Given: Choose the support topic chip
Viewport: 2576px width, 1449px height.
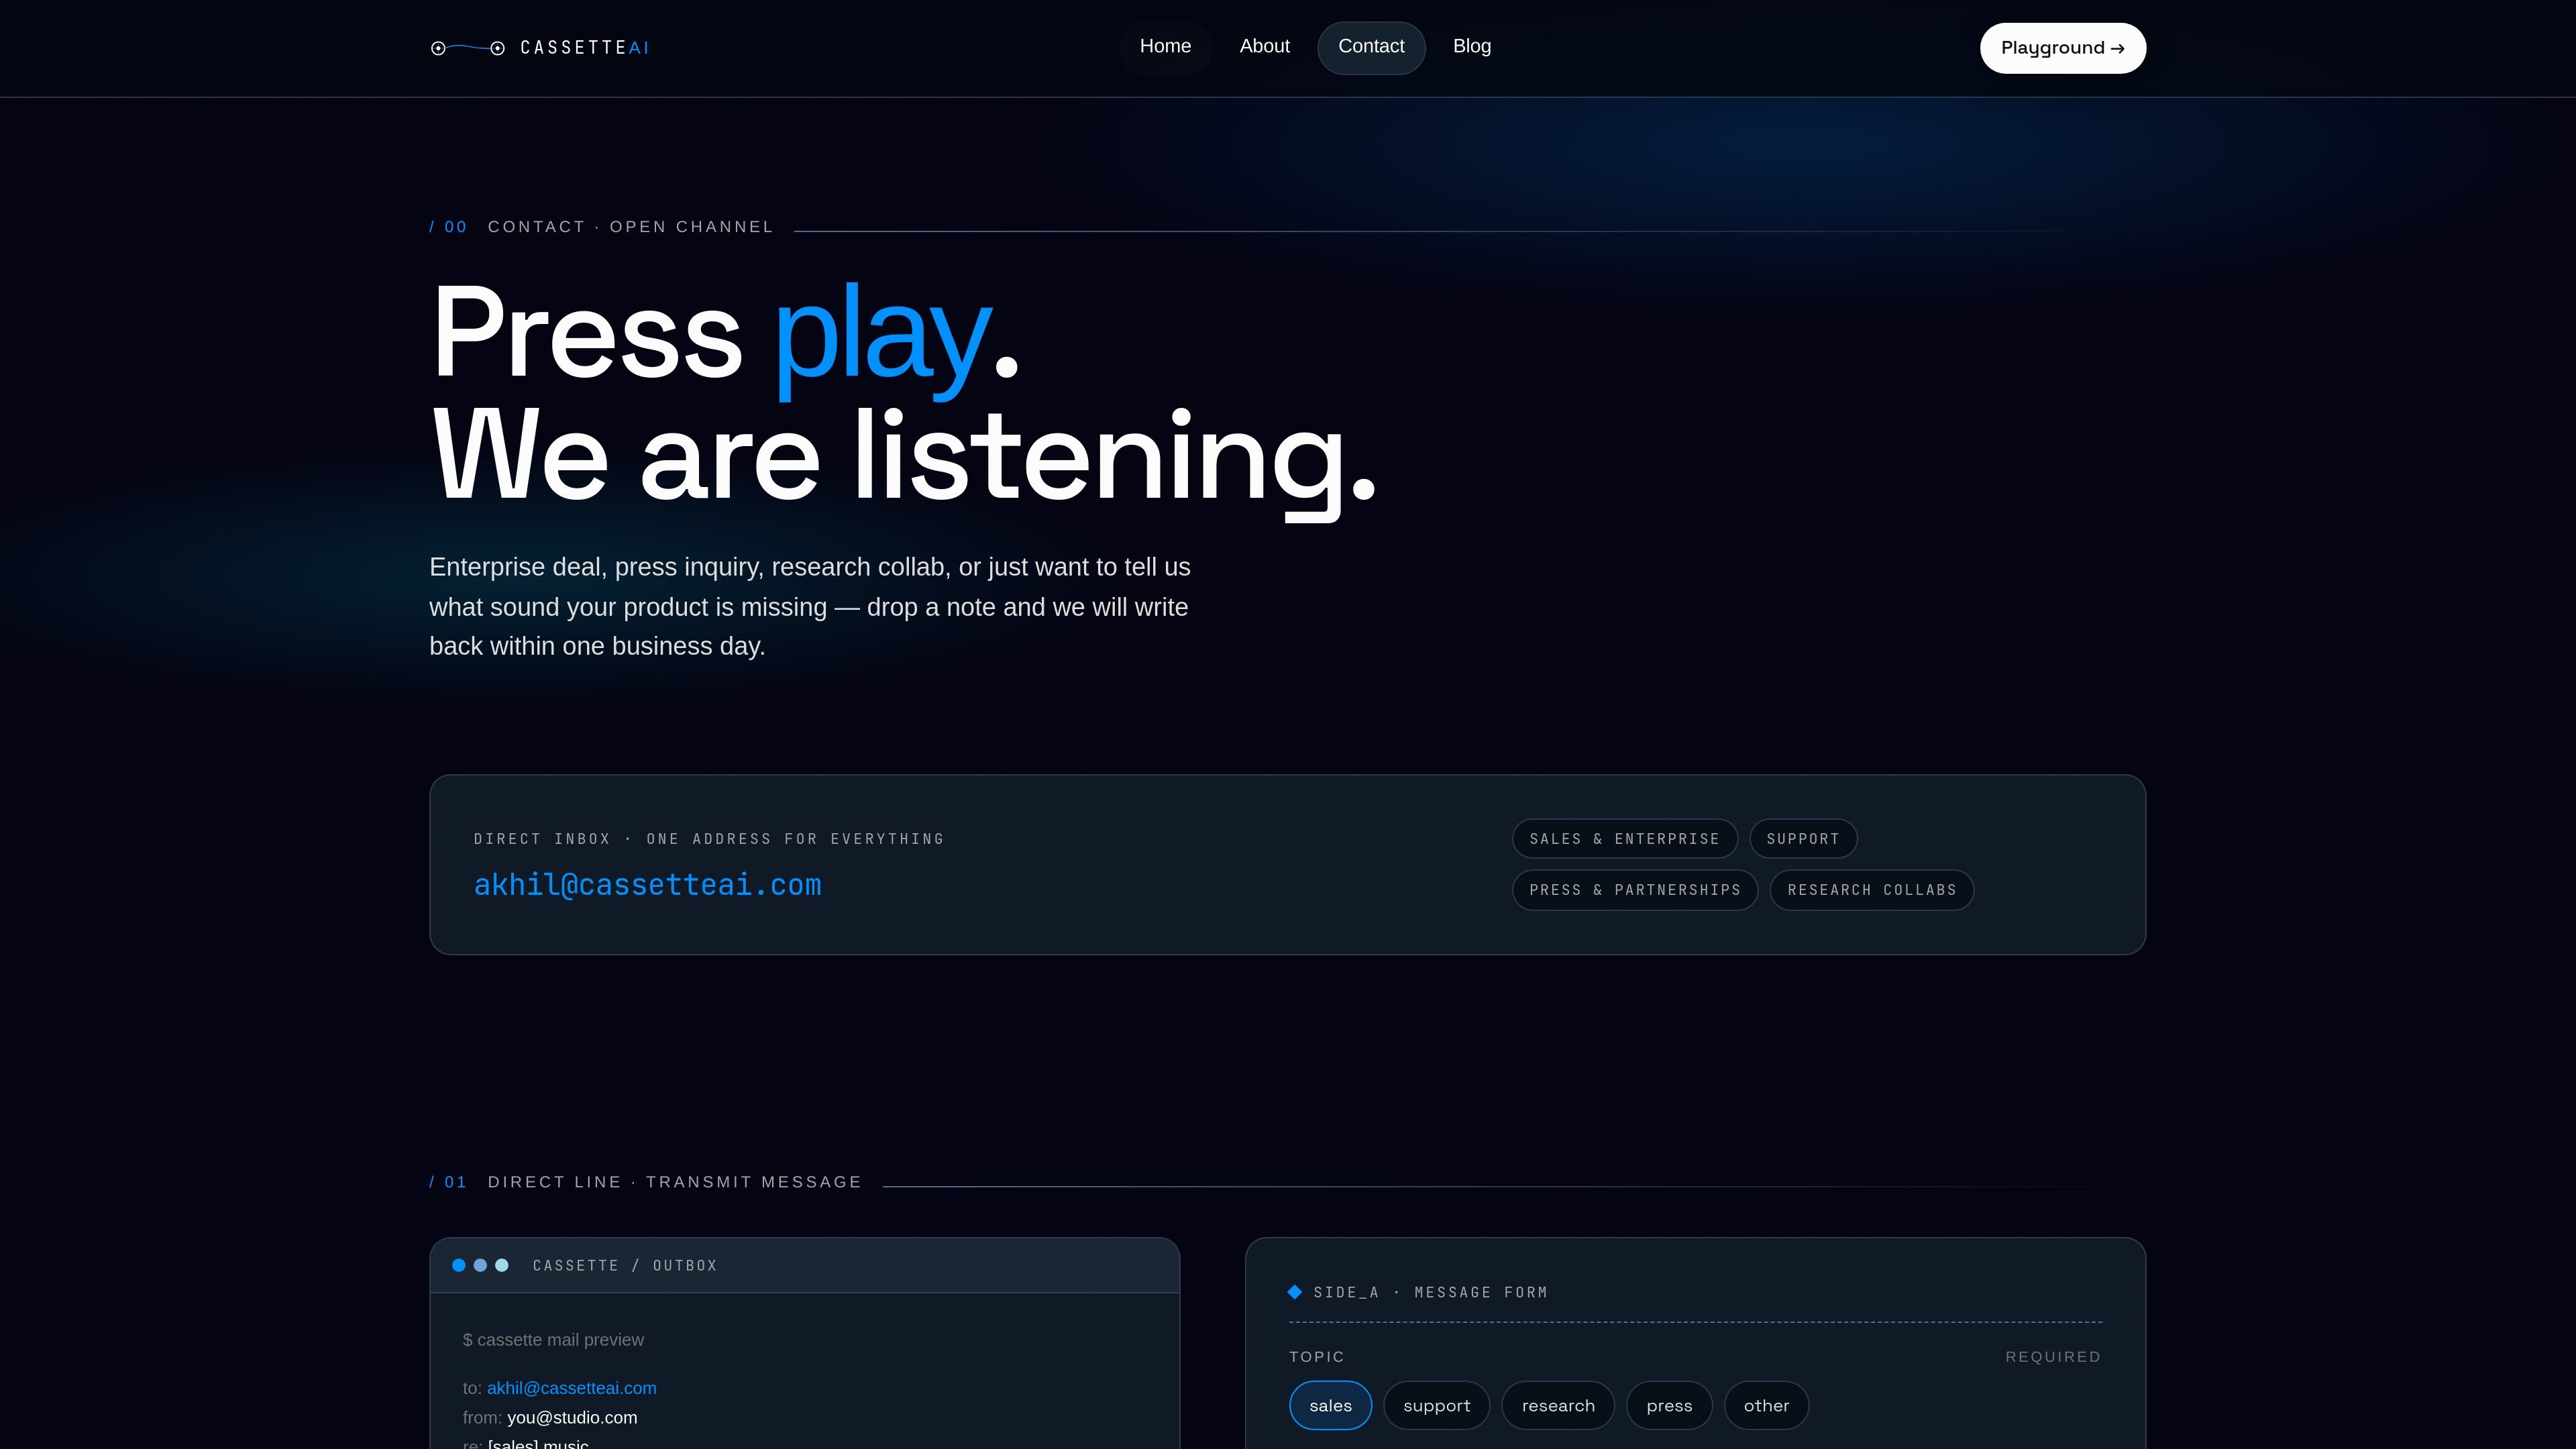Looking at the screenshot, I should [x=1436, y=1405].
